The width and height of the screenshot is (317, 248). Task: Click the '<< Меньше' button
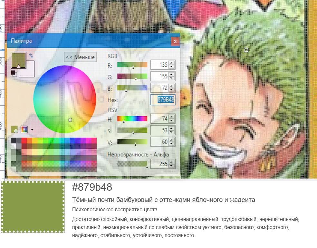pyautogui.click(x=80, y=57)
